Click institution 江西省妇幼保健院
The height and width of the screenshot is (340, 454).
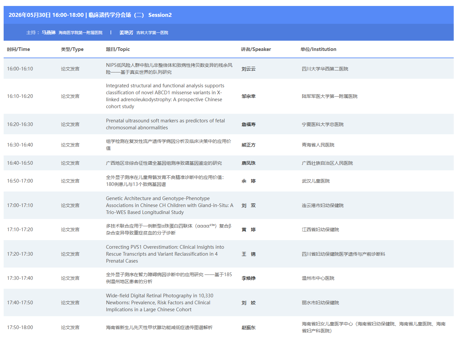(320, 230)
